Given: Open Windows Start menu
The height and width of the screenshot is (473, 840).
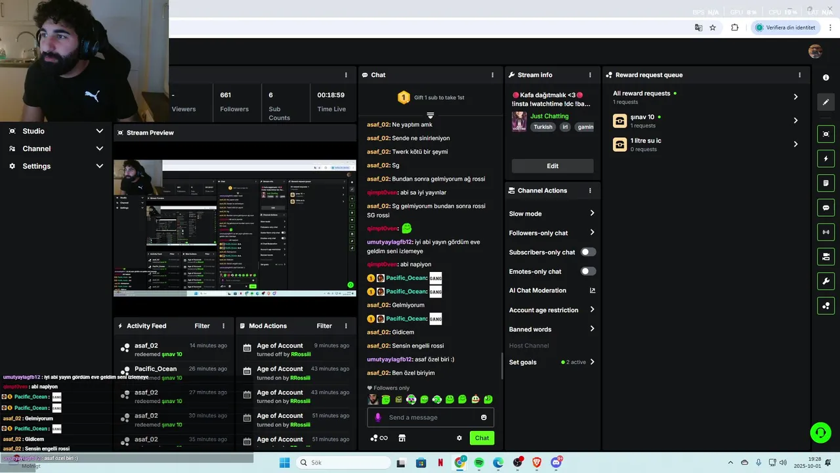Looking at the screenshot, I should (284, 462).
